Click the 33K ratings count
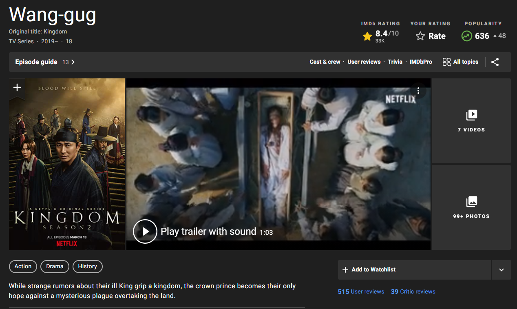517x309 pixels. point(380,41)
